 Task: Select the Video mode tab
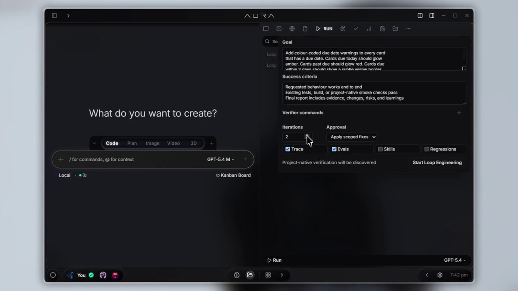click(174, 143)
